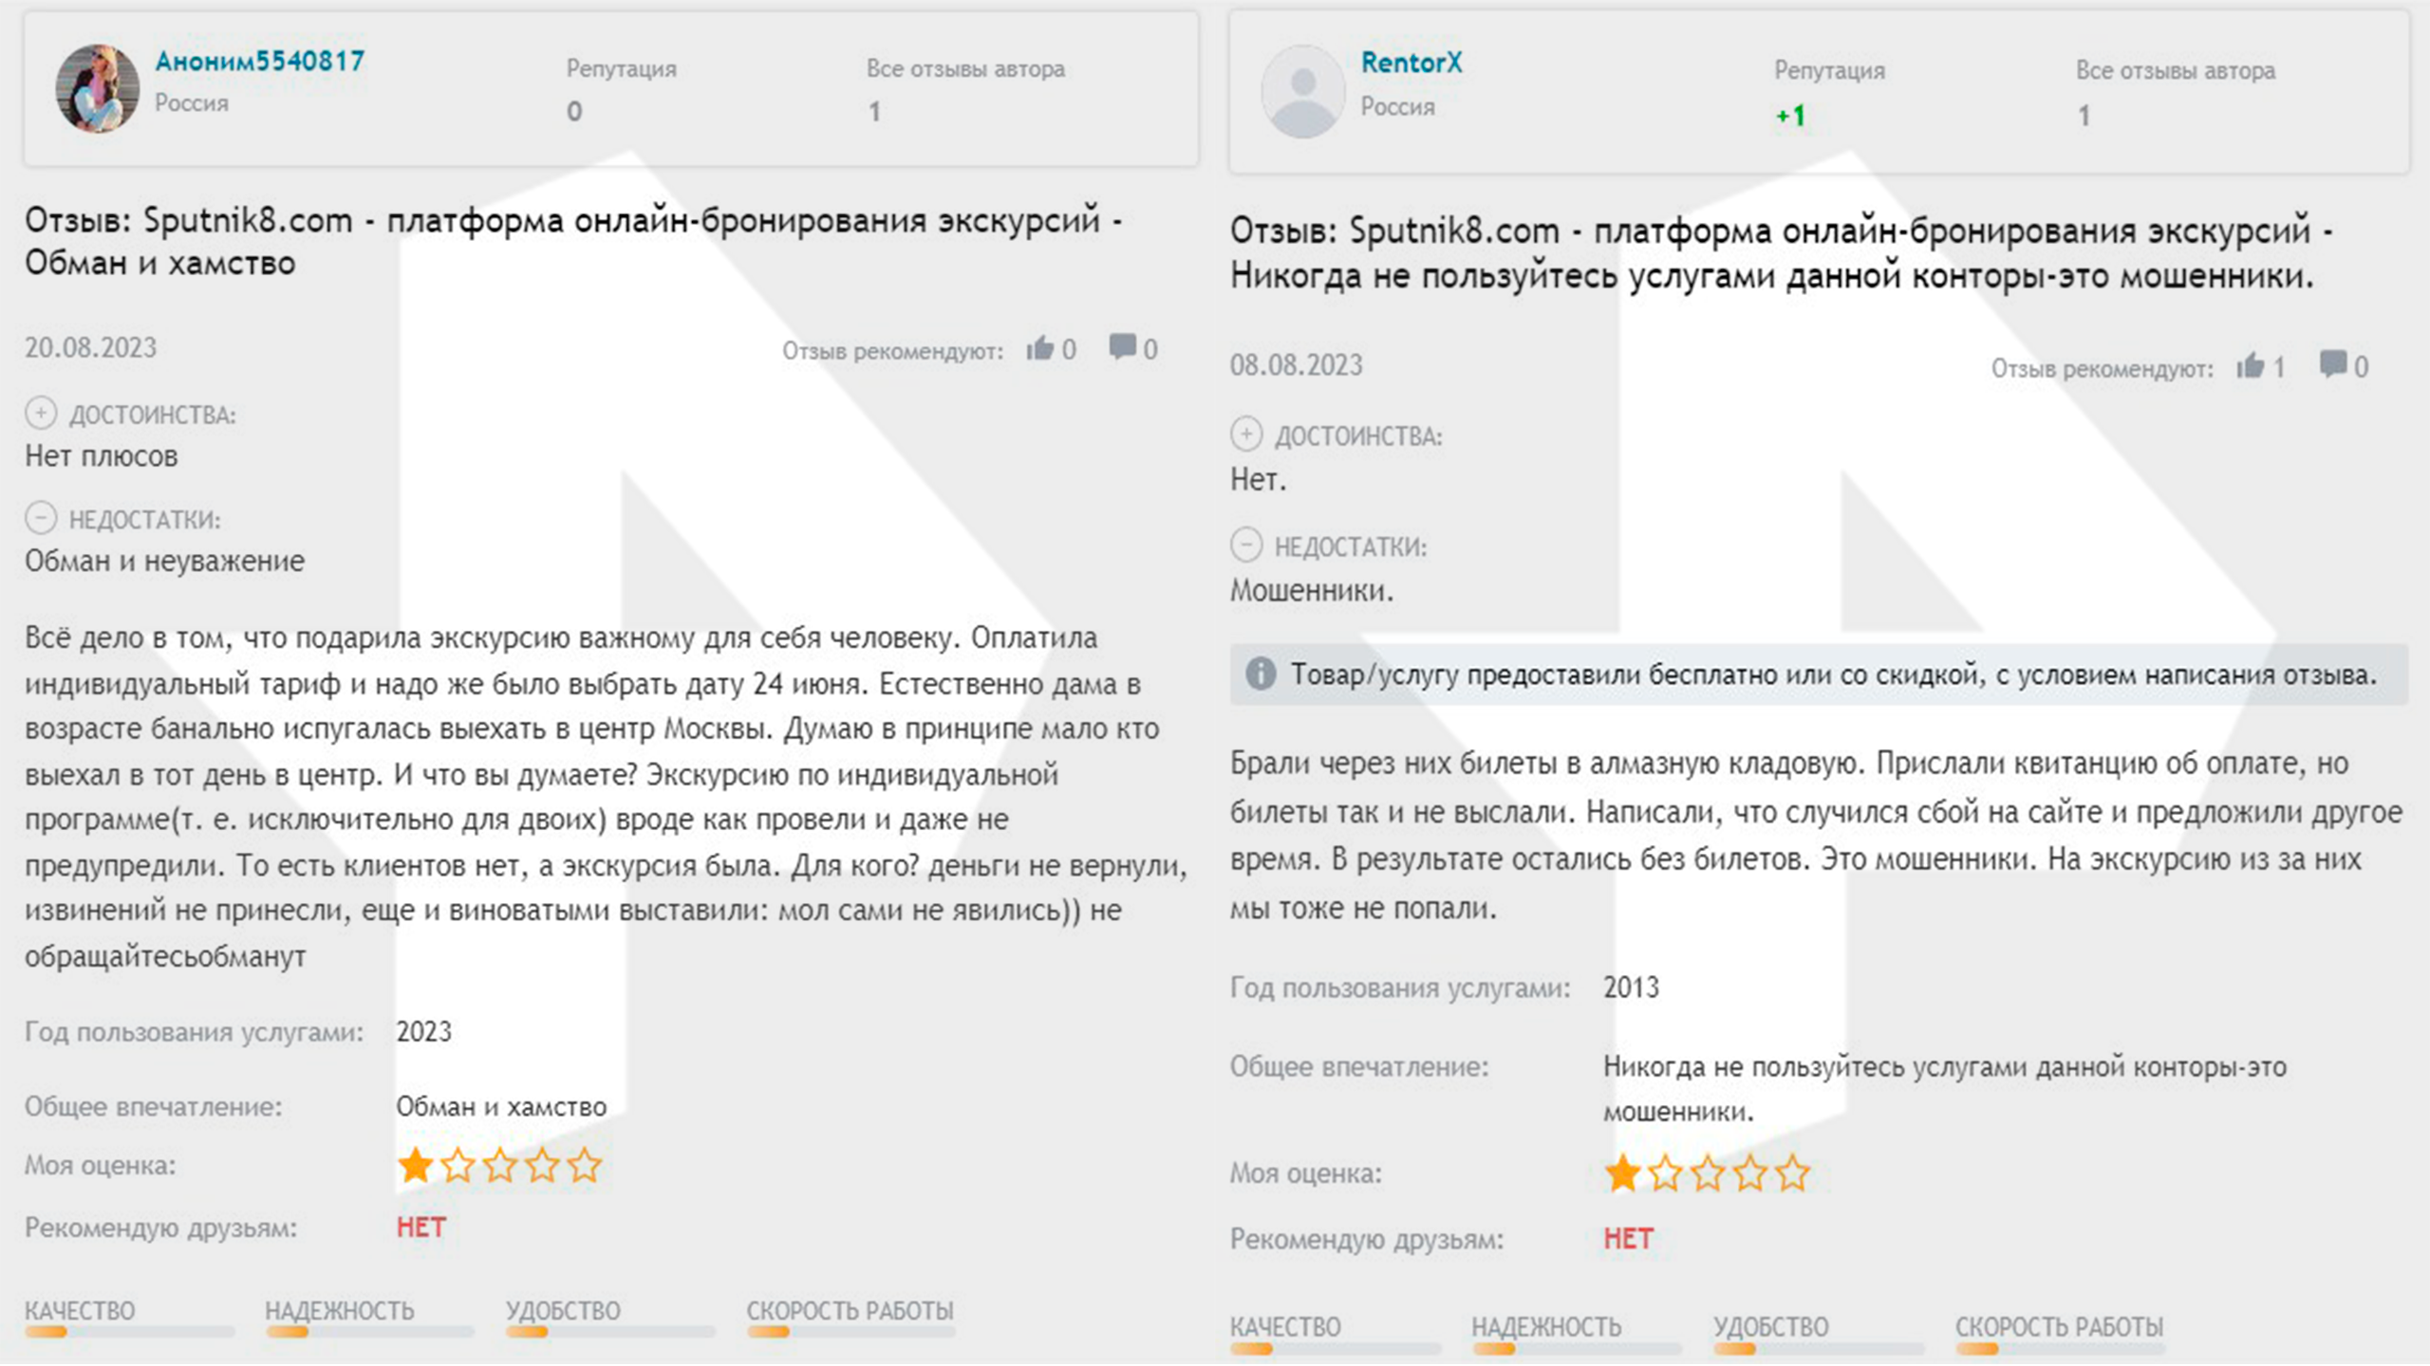Click 'Отзыв рекомендуют:' label in left review
Viewport: 2430px width, 1366px height.
(x=892, y=351)
